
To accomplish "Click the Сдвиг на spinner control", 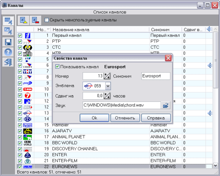I will [107, 96].
